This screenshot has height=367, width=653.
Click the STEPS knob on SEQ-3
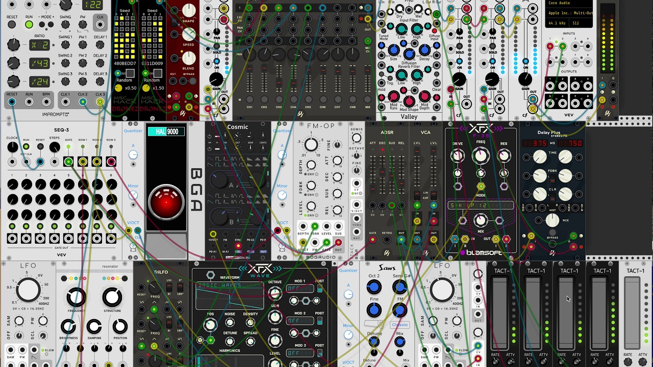(x=54, y=147)
